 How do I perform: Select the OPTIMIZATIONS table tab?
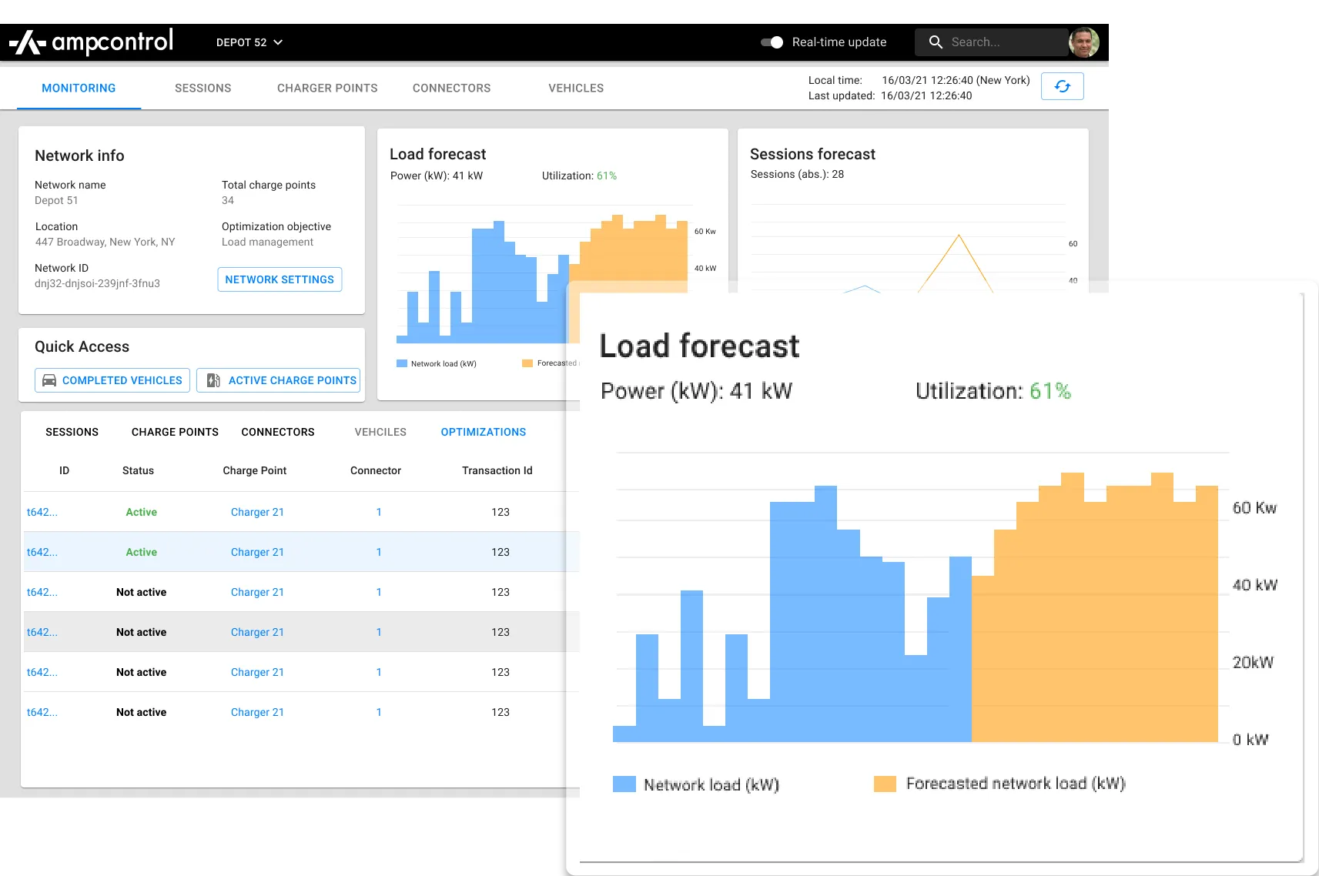click(x=483, y=432)
